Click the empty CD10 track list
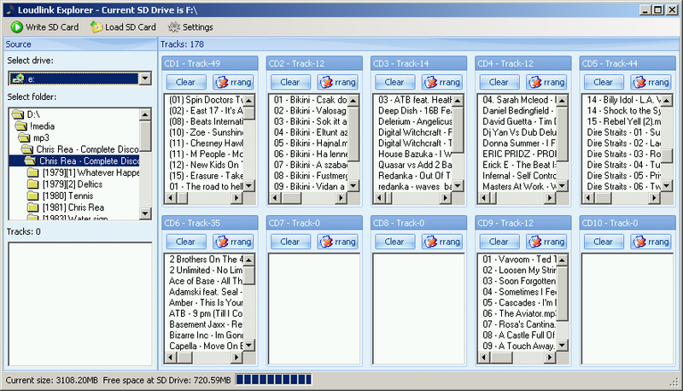The width and height of the screenshot is (683, 391). (628, 309)
